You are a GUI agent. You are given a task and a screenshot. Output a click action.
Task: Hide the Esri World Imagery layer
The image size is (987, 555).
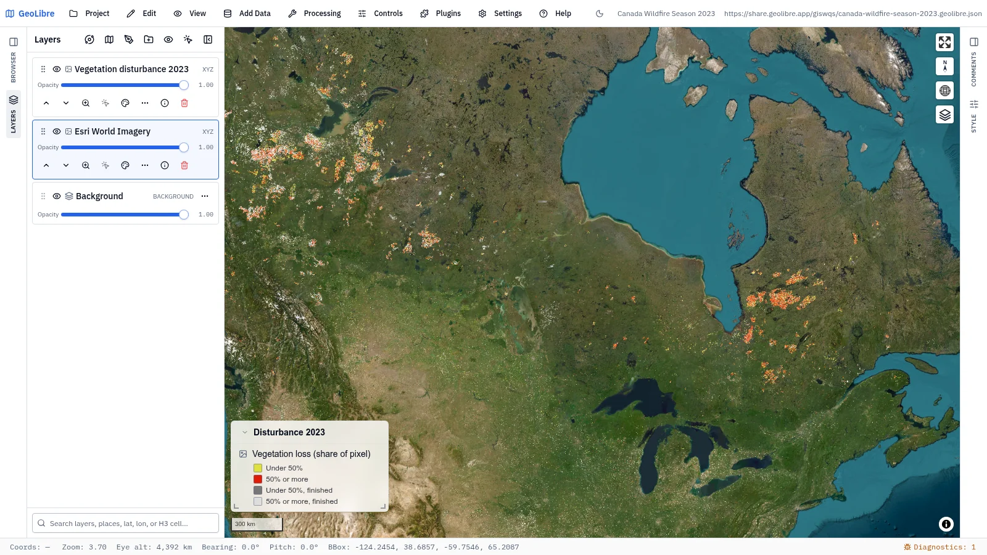(x=57, y=131)
